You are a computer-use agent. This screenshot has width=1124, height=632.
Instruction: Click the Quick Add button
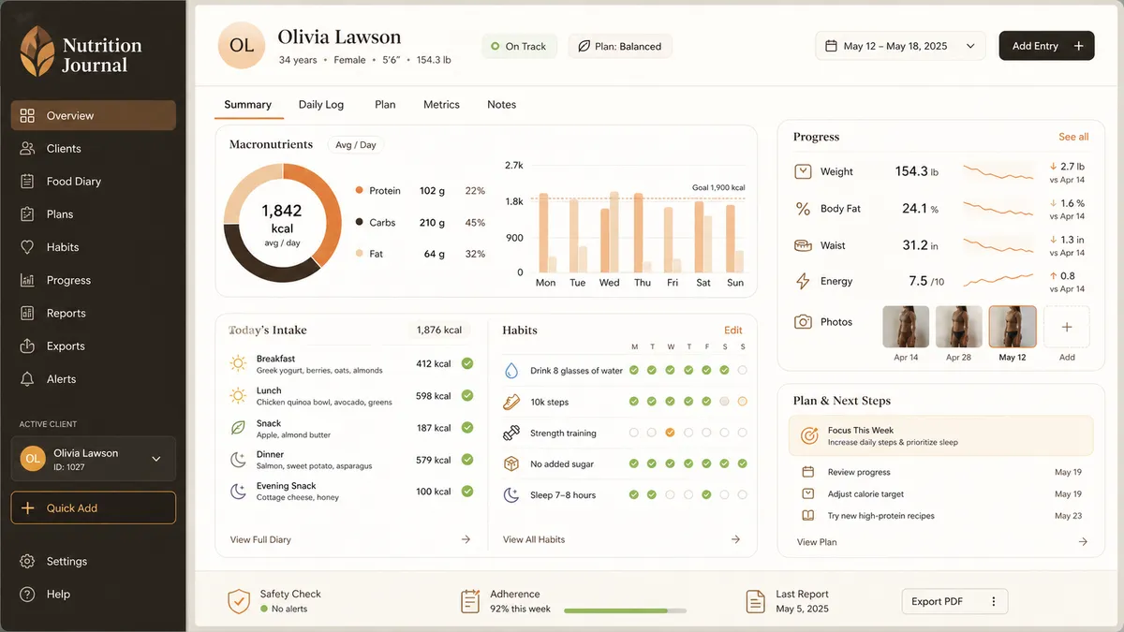[x=94, y=507]
